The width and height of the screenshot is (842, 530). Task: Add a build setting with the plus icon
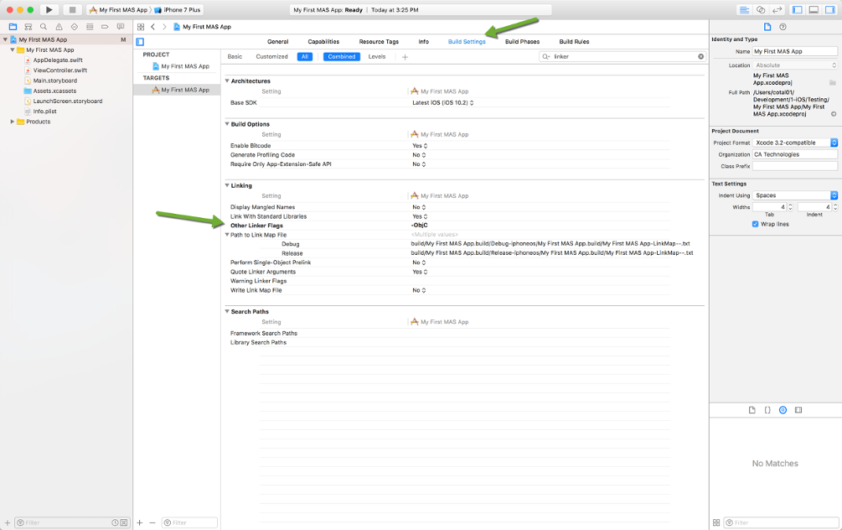(405, 57)
